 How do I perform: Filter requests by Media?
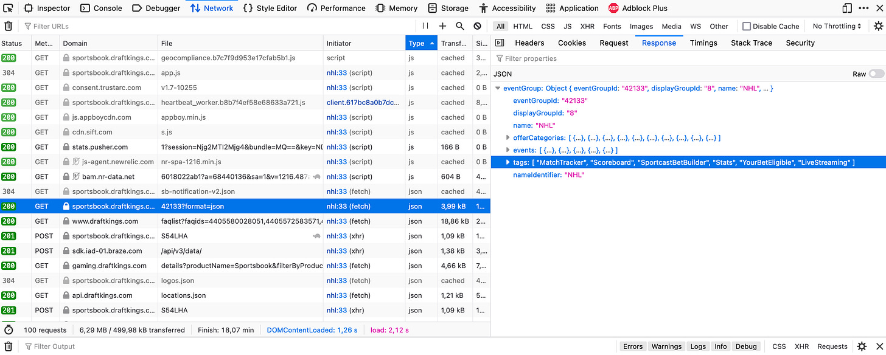(x=671, y=26)
